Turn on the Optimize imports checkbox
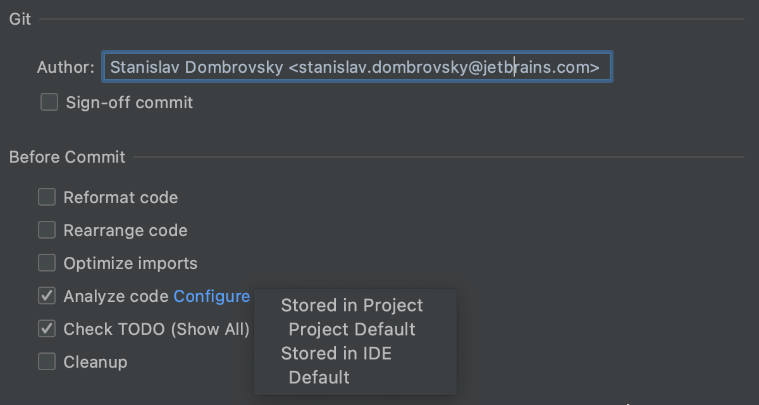Image resolution: width=759 pixels, height=405 pixels. click(x=47, y=263)
